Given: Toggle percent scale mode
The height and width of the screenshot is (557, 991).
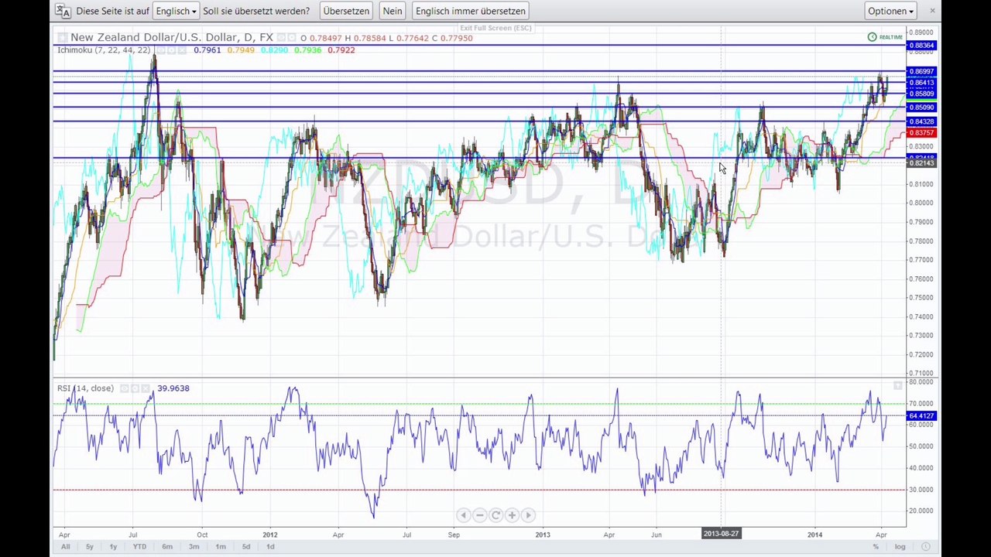Looking at the screenshot, I should pos(876,547).
